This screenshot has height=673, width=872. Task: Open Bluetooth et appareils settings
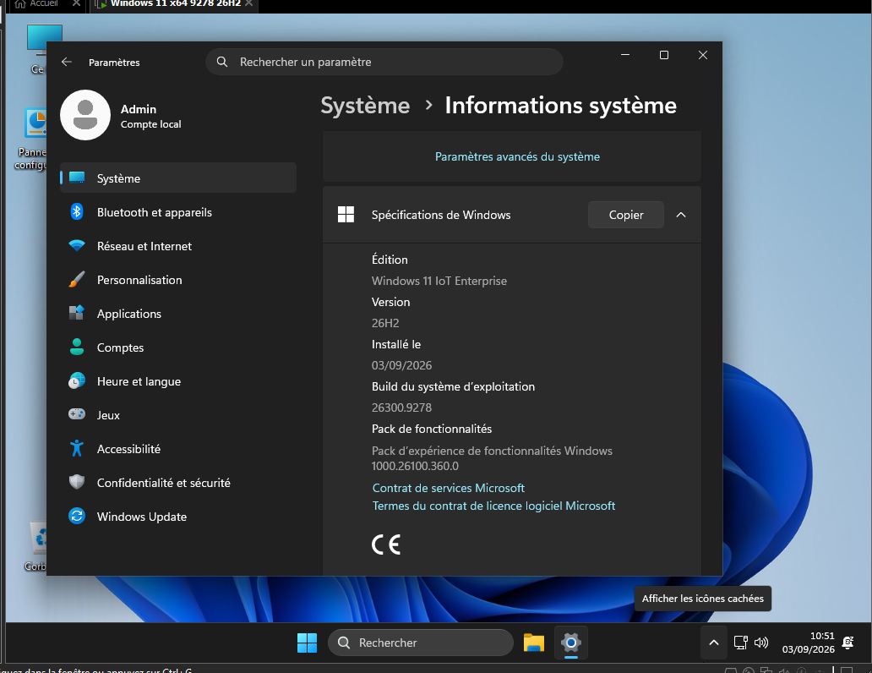(x=178, y=212)
